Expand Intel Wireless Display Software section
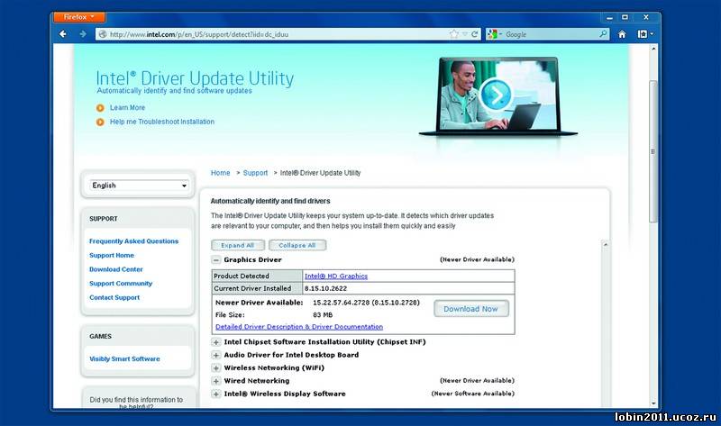 coord(216,394)
